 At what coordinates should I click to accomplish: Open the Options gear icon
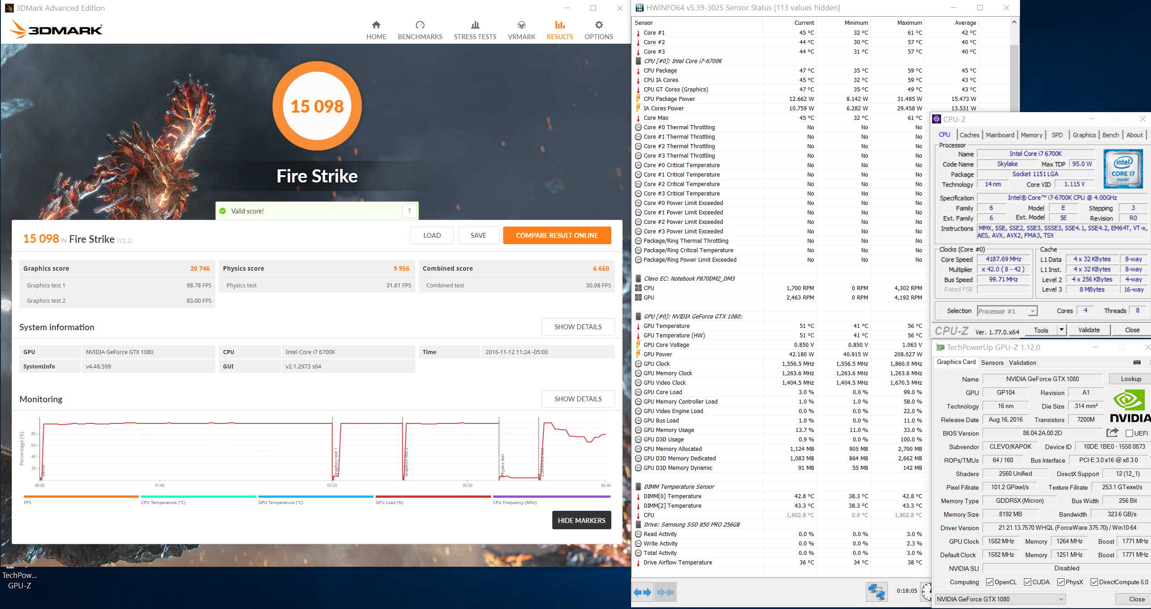click(598, 25)
